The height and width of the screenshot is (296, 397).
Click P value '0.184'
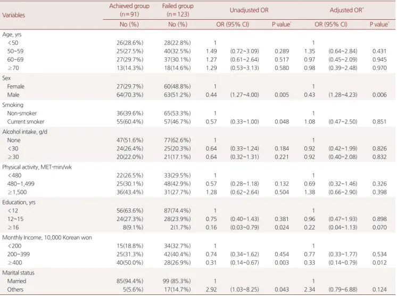pos(282,149)
